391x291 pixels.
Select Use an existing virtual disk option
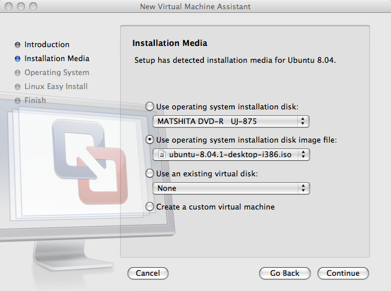[x=150, y=173]
